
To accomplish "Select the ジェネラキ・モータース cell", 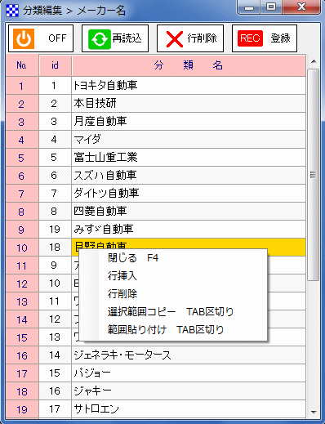I will click(x=189, y=355).
